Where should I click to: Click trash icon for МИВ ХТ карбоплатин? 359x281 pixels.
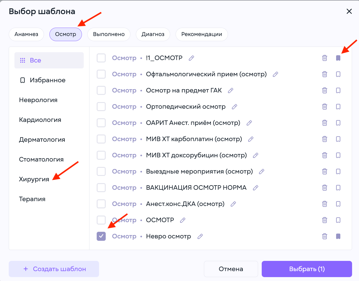click(325, 139)
